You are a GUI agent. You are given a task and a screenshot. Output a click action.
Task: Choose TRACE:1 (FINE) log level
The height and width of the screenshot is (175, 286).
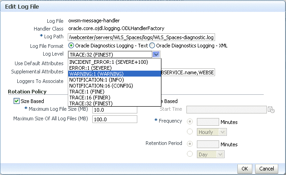(115, 92)
